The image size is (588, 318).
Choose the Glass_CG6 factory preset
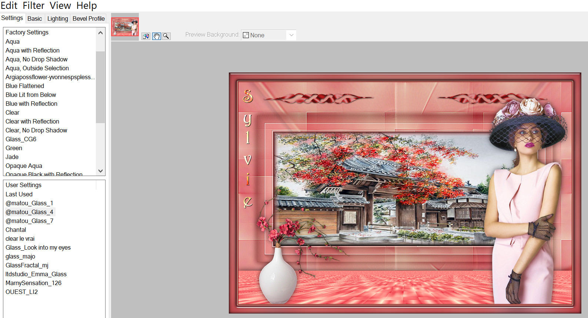tap(21, 139)
